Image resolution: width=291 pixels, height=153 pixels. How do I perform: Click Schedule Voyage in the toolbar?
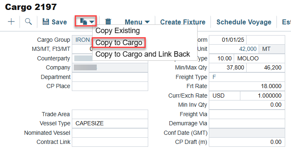pyautogui.click(x=244, y=22)
